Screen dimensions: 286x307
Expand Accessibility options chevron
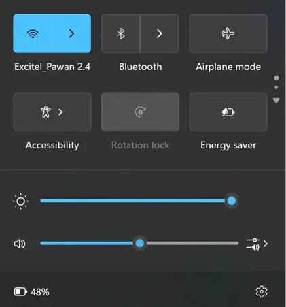60,112
